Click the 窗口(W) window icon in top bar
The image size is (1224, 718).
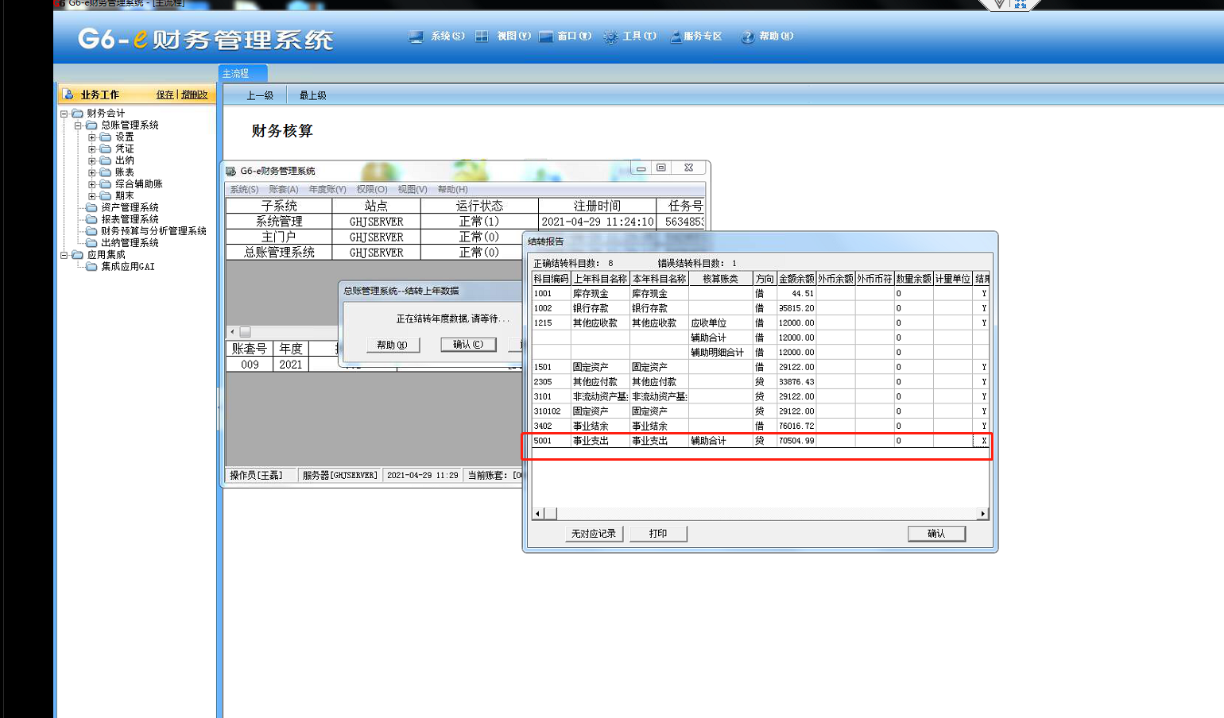pyautogui.click(x=546, y=37)
